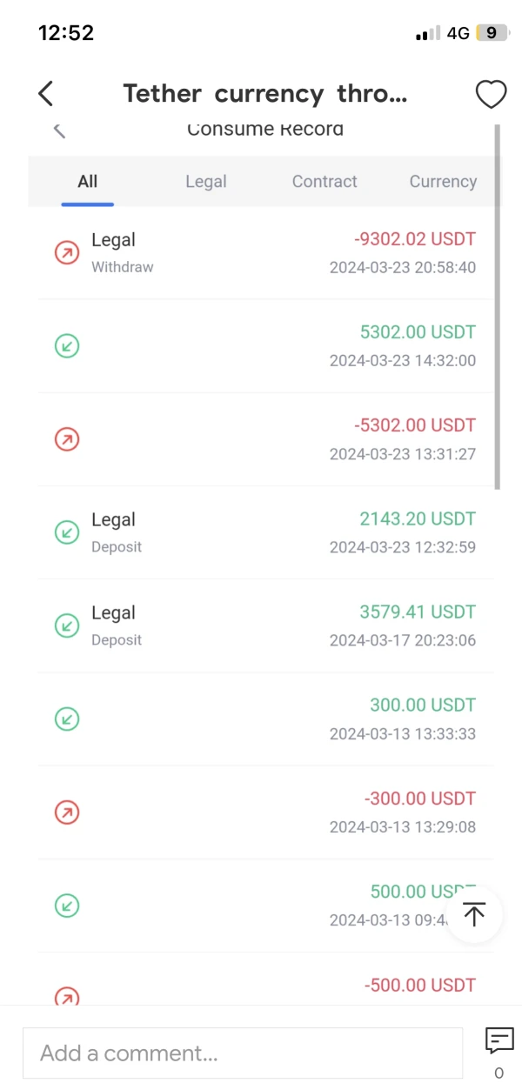
Task: Switch to the Contract tab
Action: (x=325, y=182)
